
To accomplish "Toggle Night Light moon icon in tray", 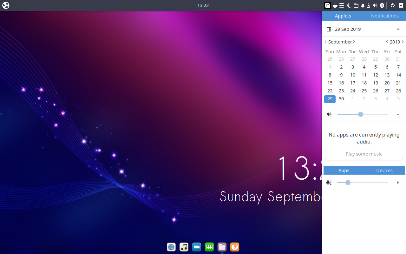I will coord(349,5).
